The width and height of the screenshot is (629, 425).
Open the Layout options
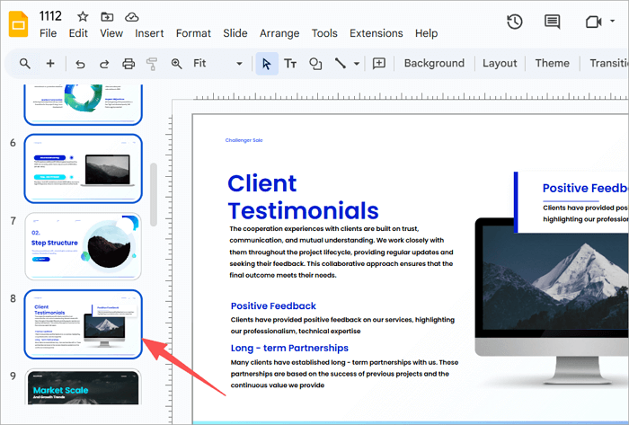[x=500, y=64]
